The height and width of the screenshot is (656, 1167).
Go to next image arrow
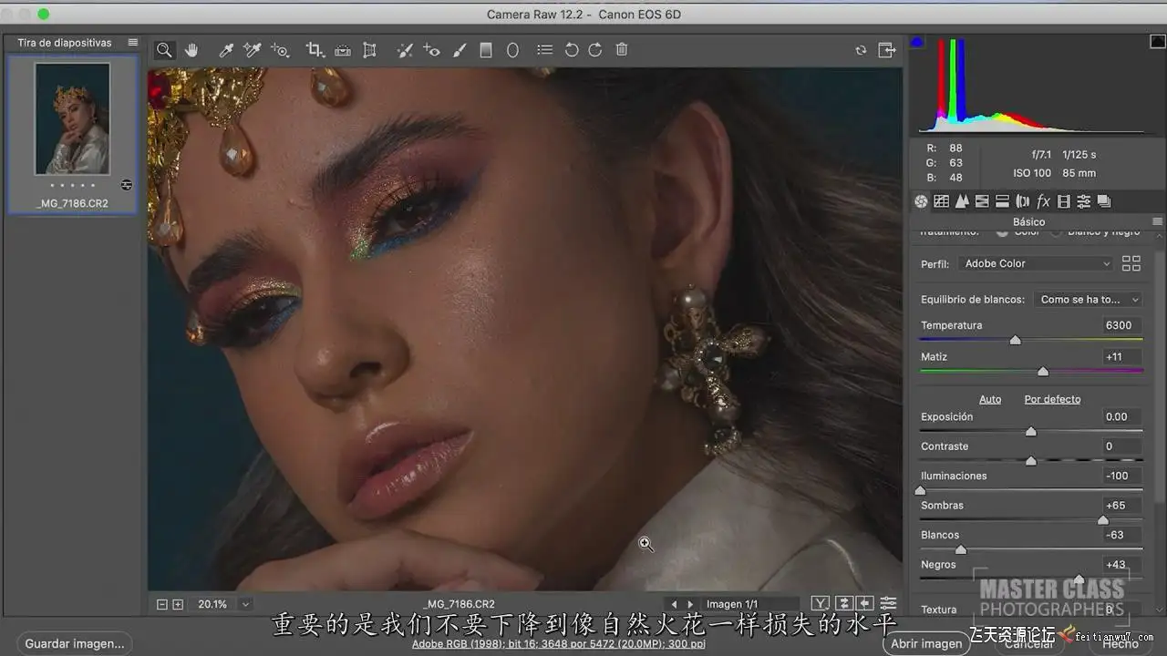(x=690, y=604)
